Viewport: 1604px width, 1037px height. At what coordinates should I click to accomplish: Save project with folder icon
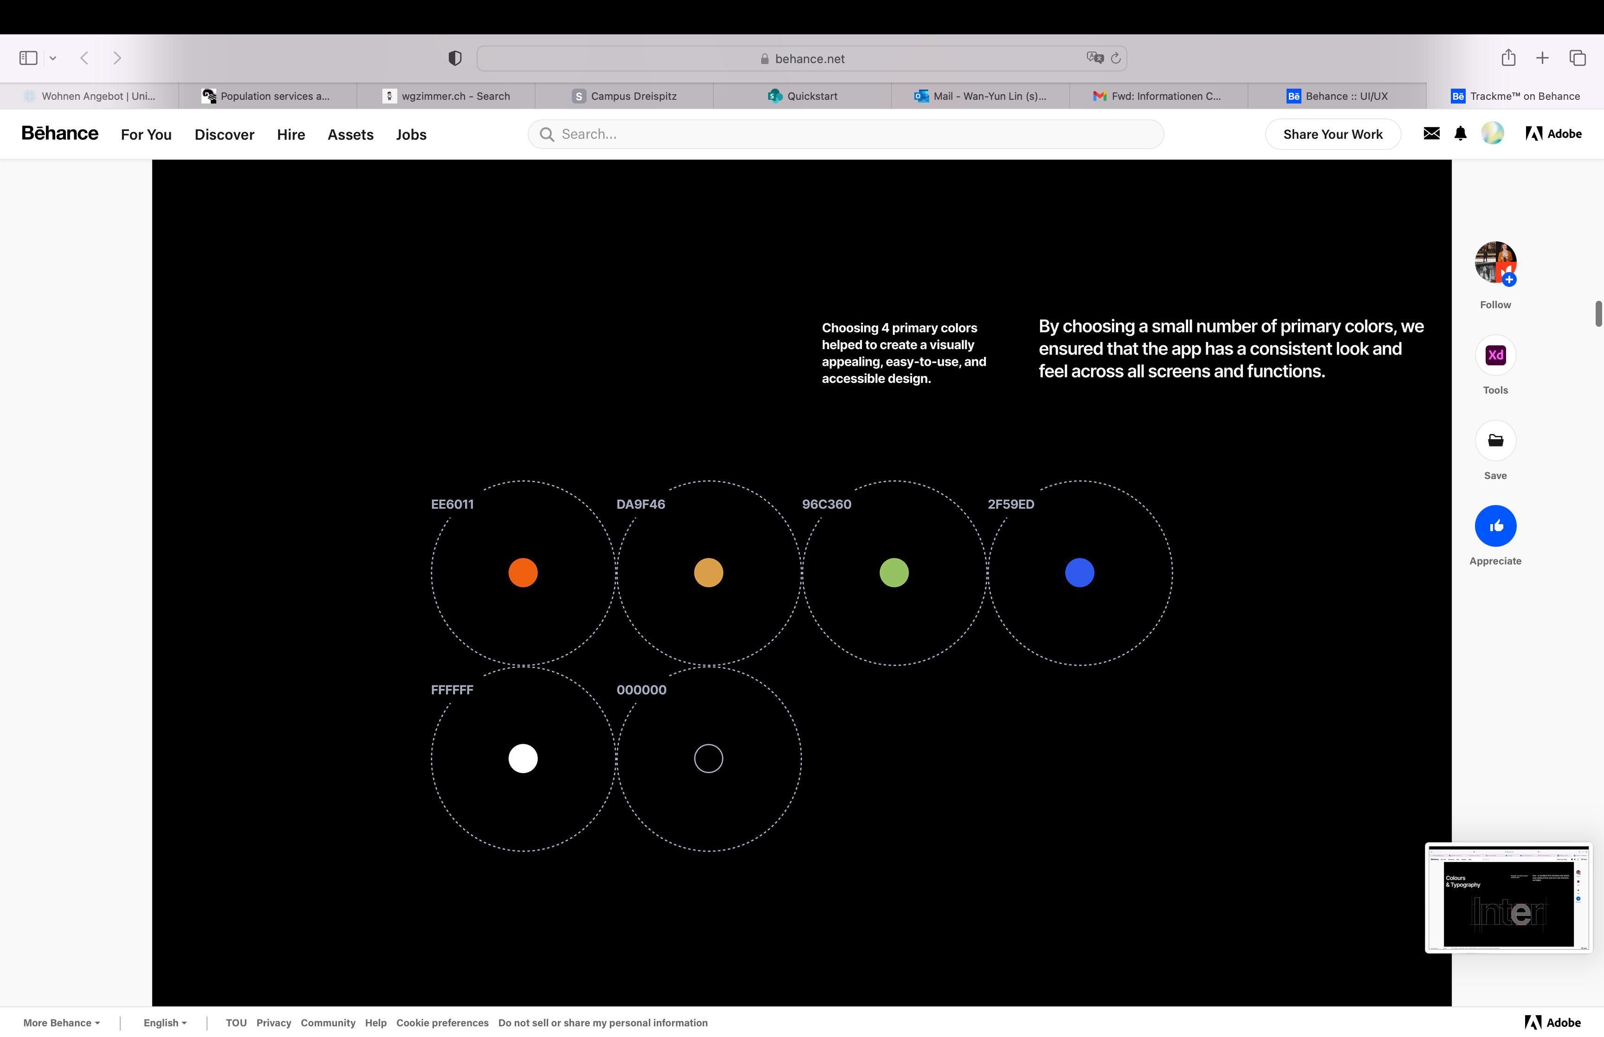pyautogui.click(x=1495, y=441)
